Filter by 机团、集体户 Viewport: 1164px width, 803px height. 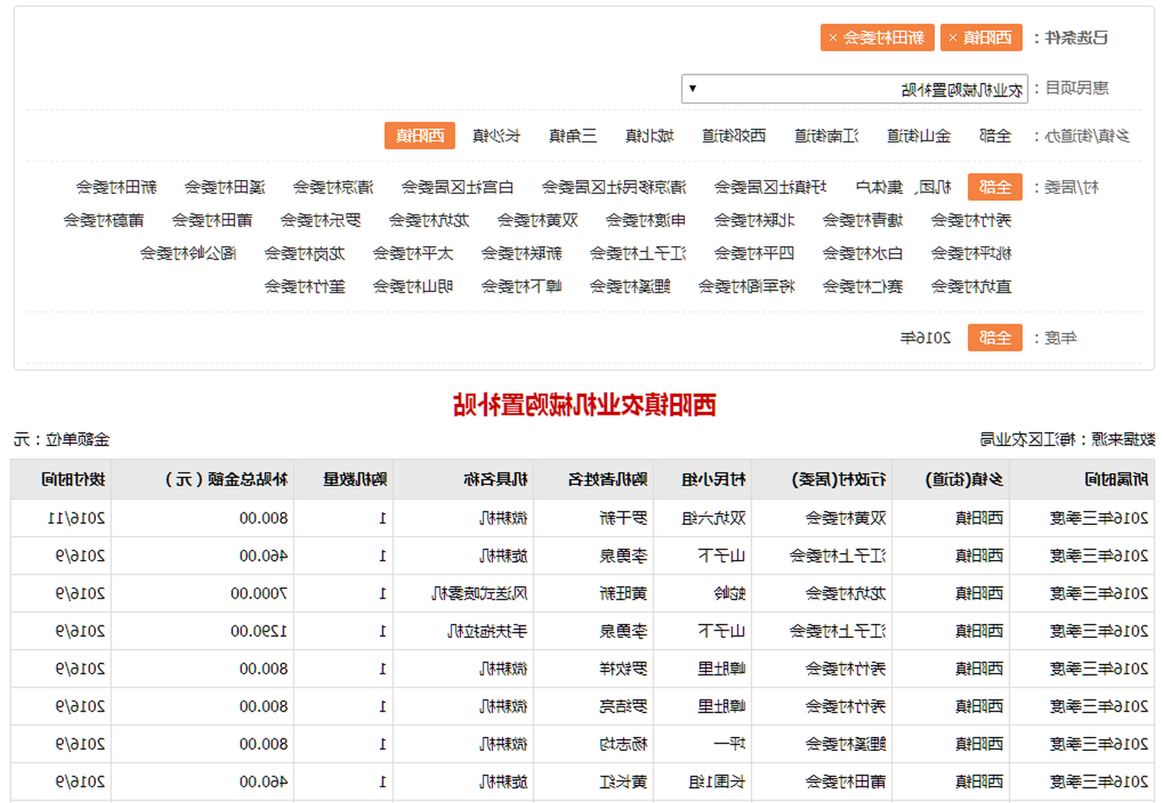point(904,187)
